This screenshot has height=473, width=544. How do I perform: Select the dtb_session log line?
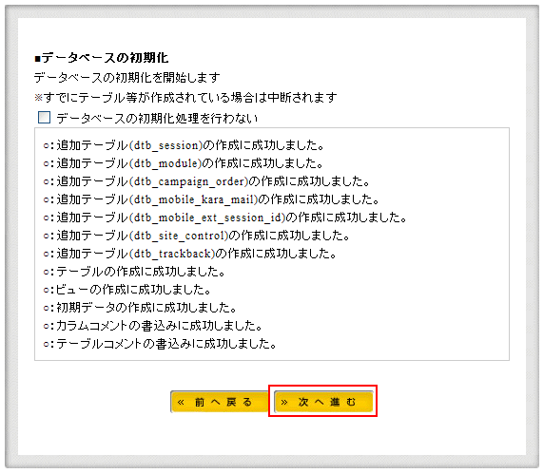pos(184,145)
